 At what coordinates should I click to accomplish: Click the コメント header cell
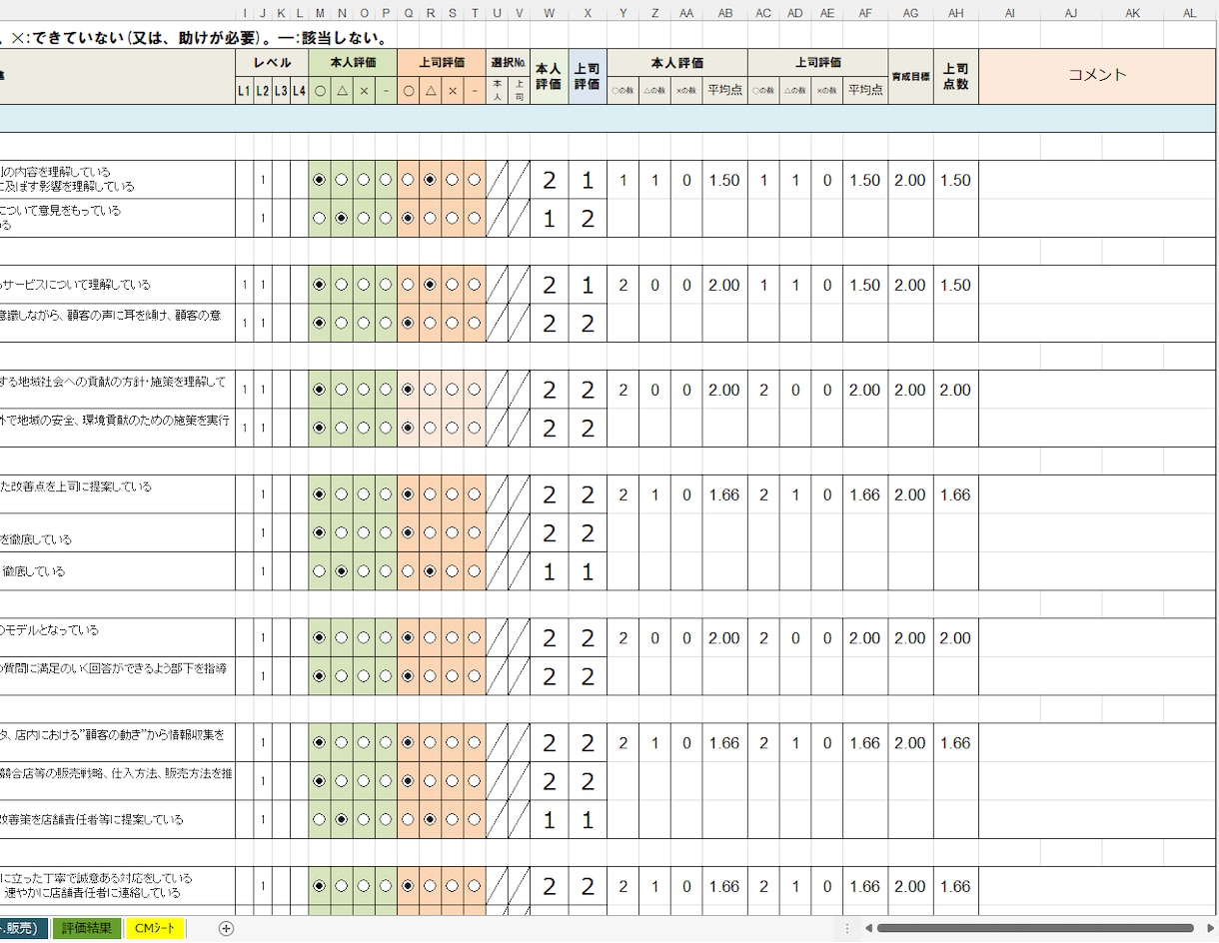point(1098,76)
